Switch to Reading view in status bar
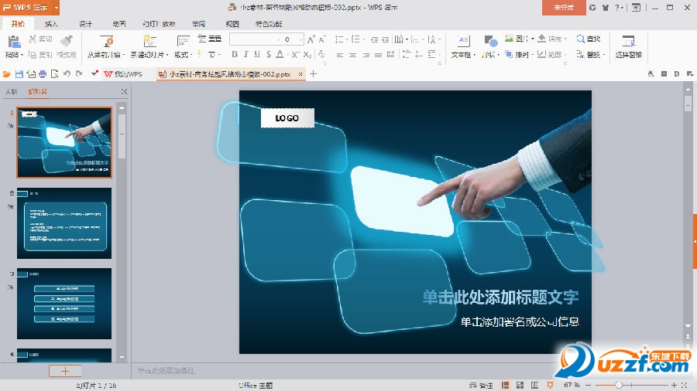Screen dimensions: 697x391 (x=534, y=386)
